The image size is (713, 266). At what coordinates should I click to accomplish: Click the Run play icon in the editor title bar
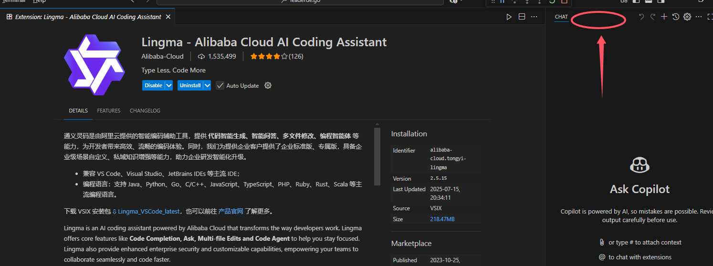509,17
